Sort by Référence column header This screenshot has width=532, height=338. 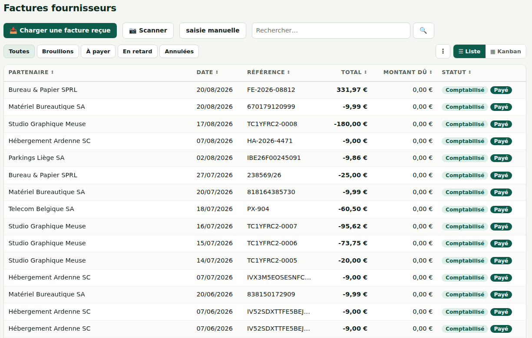pos(268,72)
